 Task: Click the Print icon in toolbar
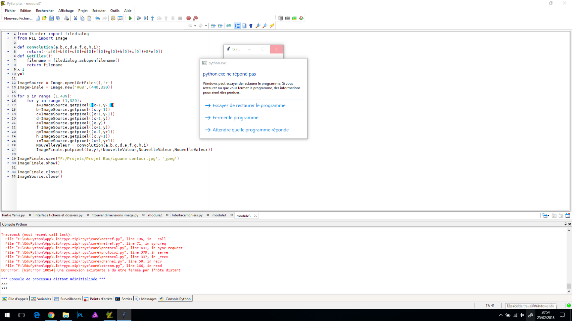(x=67, y=18)
